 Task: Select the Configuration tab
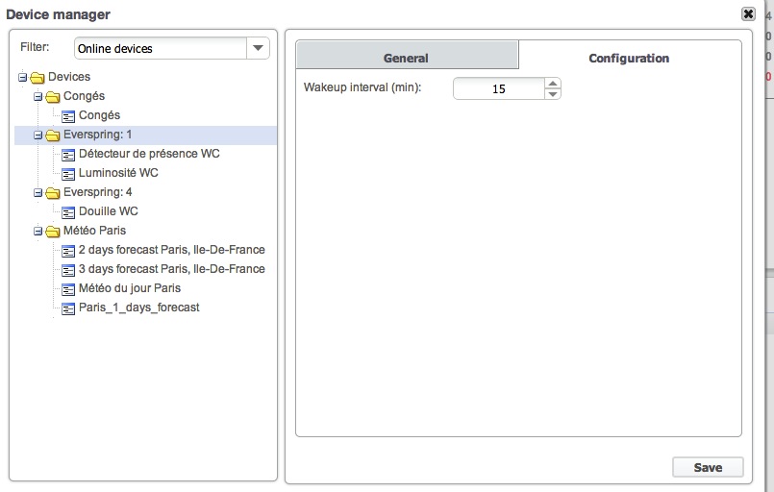click(x=629, y=58)
